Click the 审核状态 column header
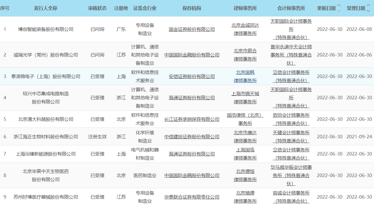374x205 pixels. coord(97,8)
